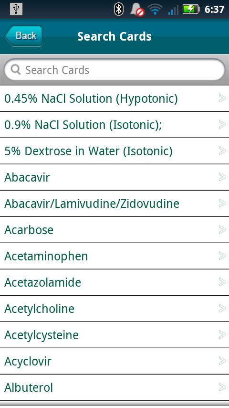Screen dimensions: 229x408
Task: Tap the USB connection status icon
Action: tap(16, 9)
